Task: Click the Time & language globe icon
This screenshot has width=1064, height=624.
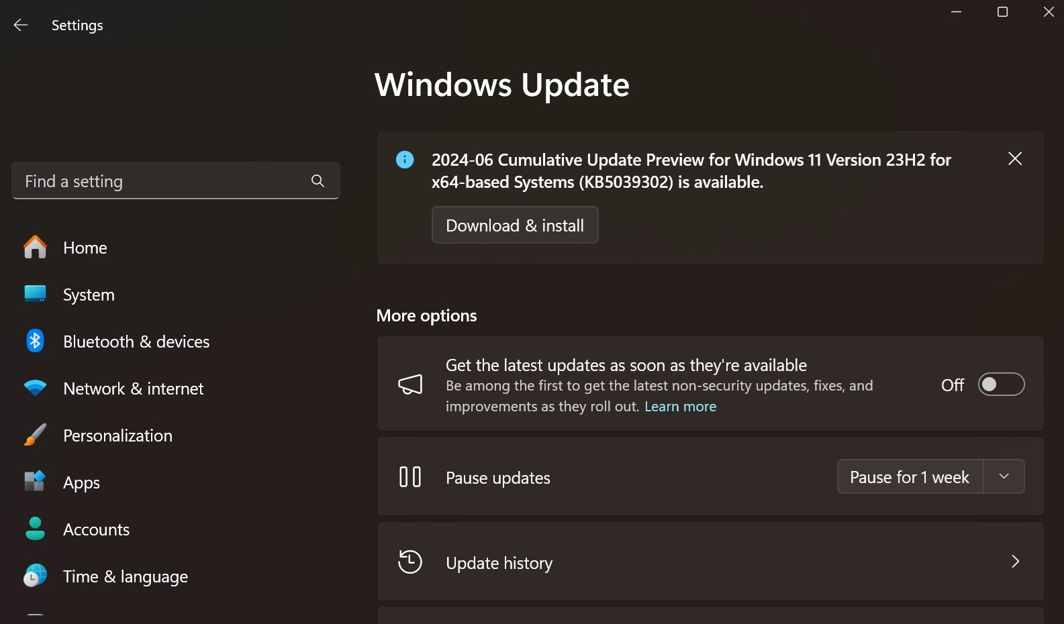Action: tap(35, 576)
